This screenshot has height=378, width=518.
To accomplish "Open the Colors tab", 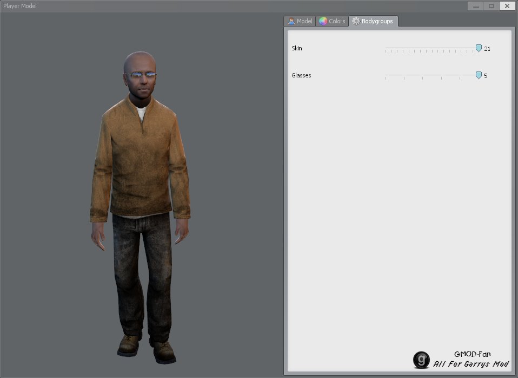I will (x=332, y=21).
